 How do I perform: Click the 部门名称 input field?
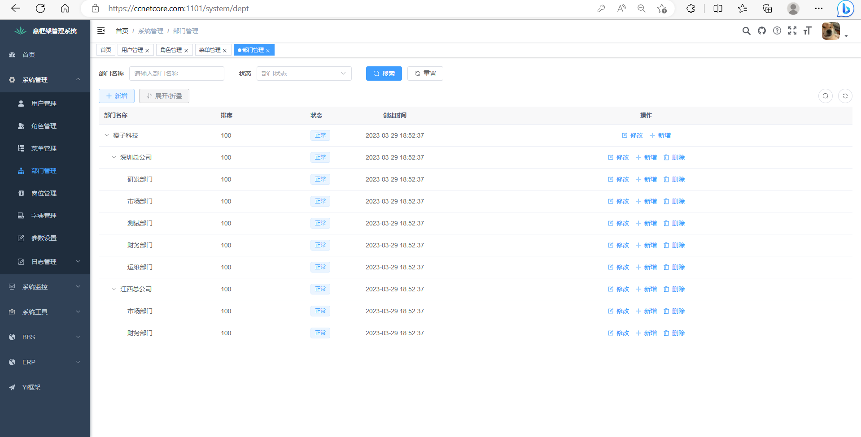pyautogui.click(x=177, y=74)
